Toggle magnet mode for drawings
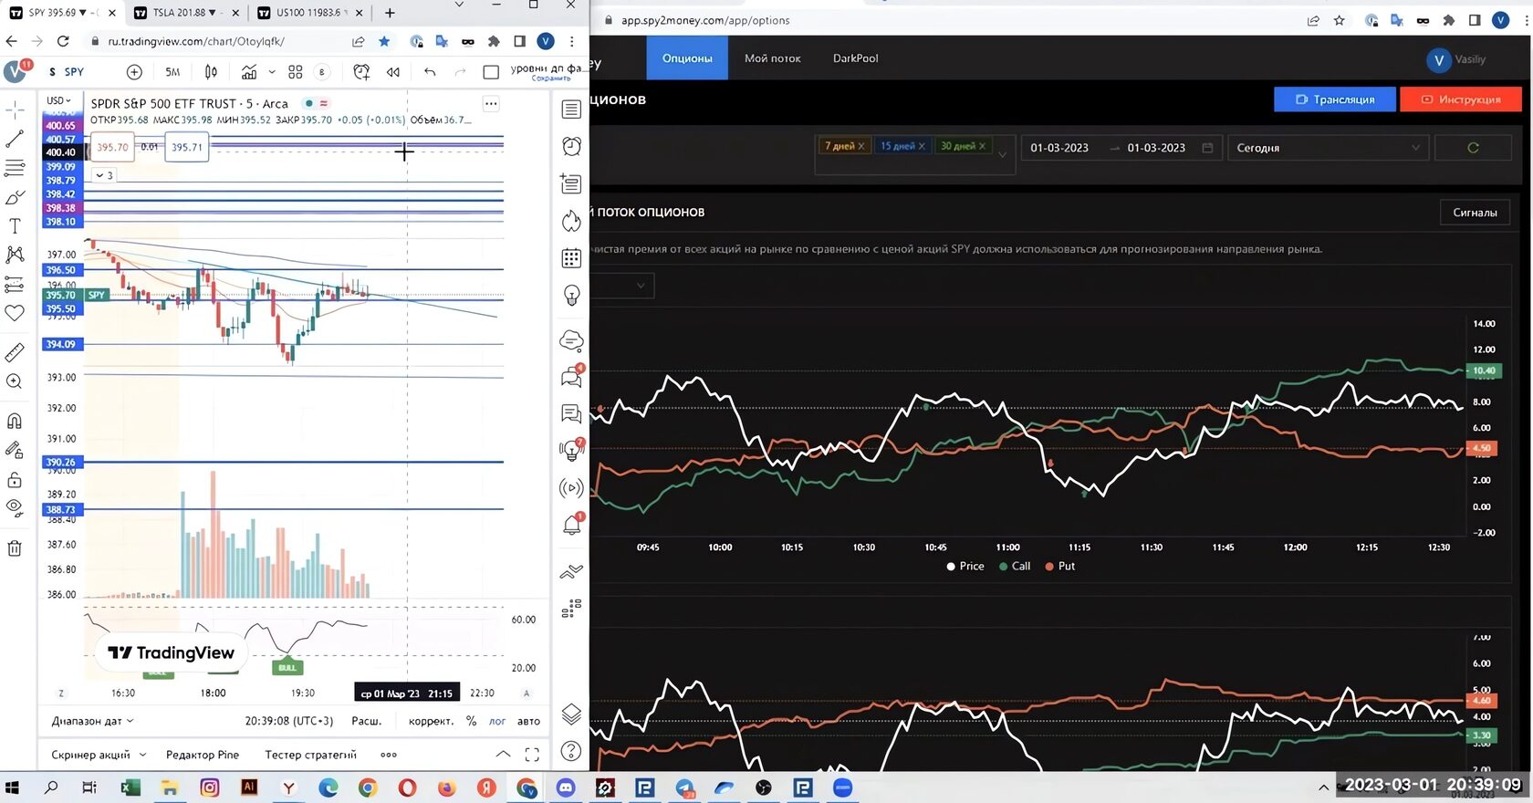1533x803 pixels. (15, 421)
